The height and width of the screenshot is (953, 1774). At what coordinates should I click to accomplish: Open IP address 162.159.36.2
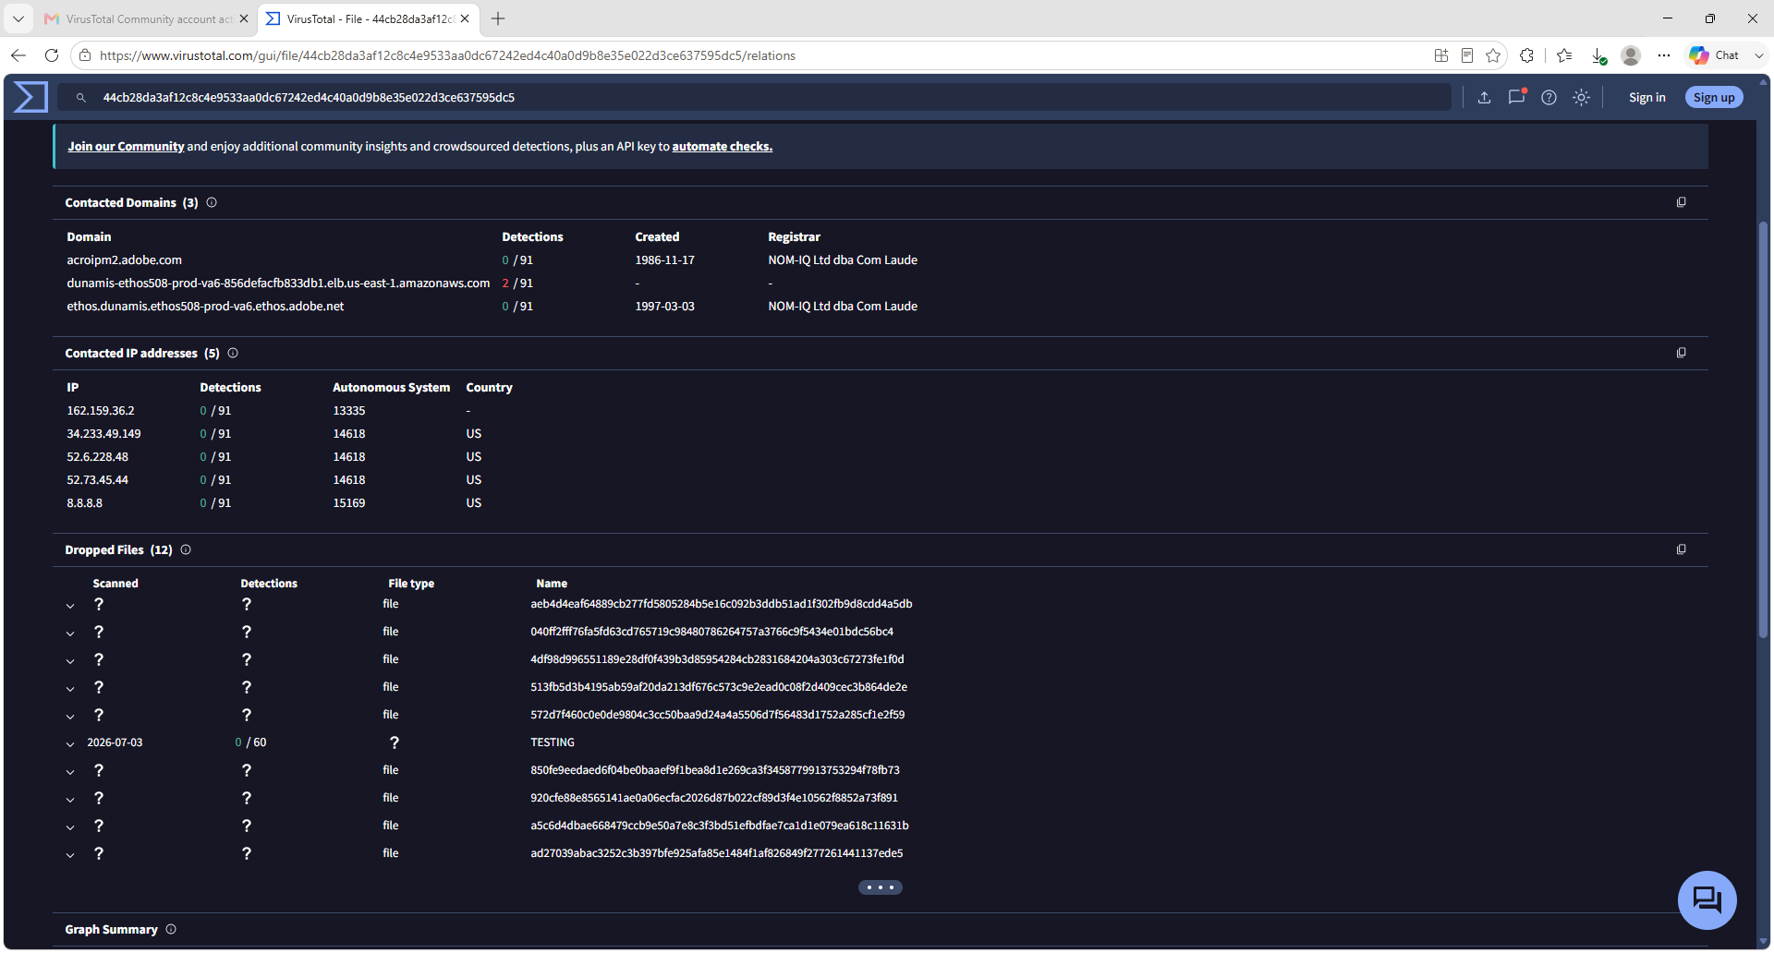pos(101,410)
